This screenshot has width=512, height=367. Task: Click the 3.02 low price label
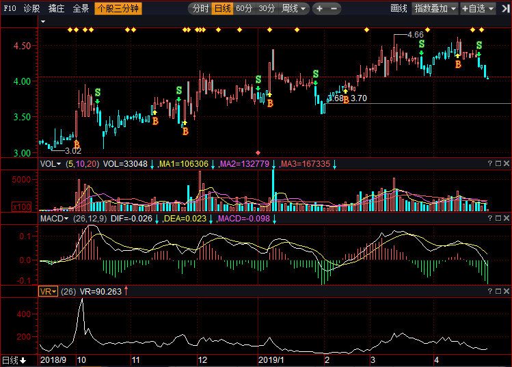pyautogui.click(x=73, y=151)
